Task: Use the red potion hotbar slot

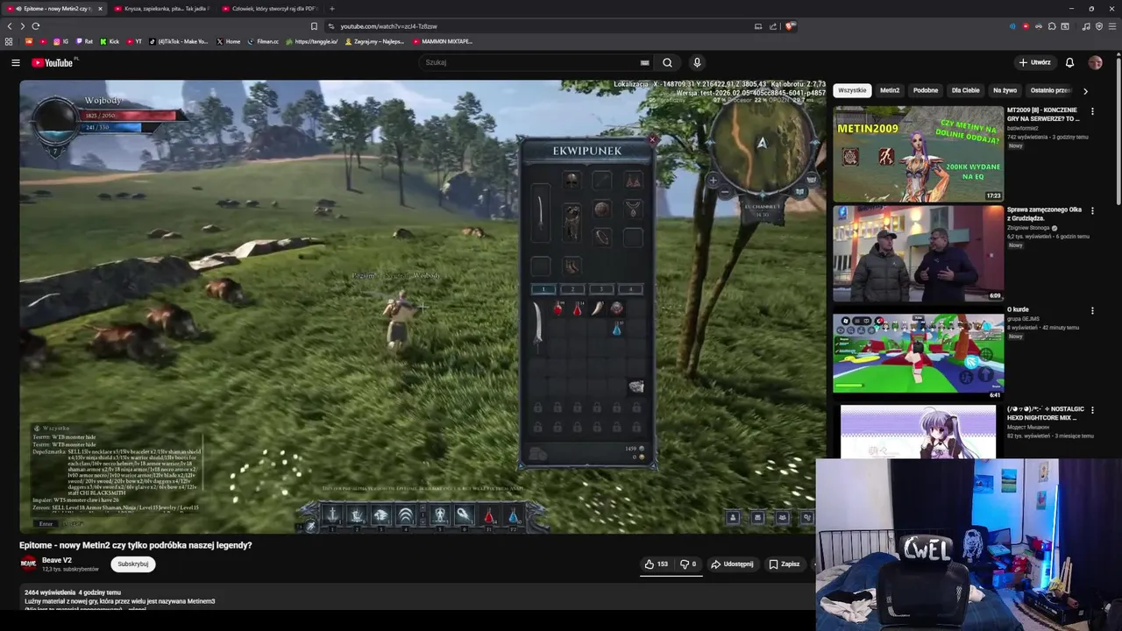Action: (489, 516)
